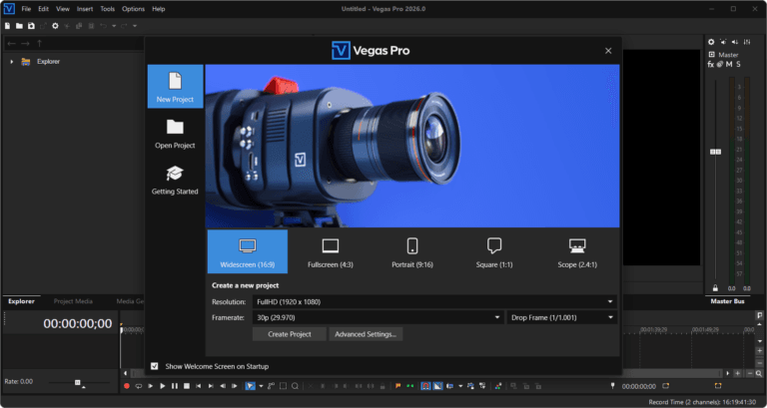
Task: Click Play From Start on the transport bar
Action: click(150, 386)
